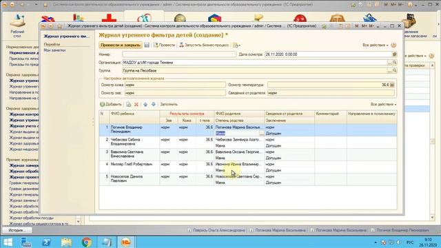Open 'Логинов Владимир Леонидович' in the history bar
The height and width of the screenshot is (248, 441).
[x=400, y=230]
